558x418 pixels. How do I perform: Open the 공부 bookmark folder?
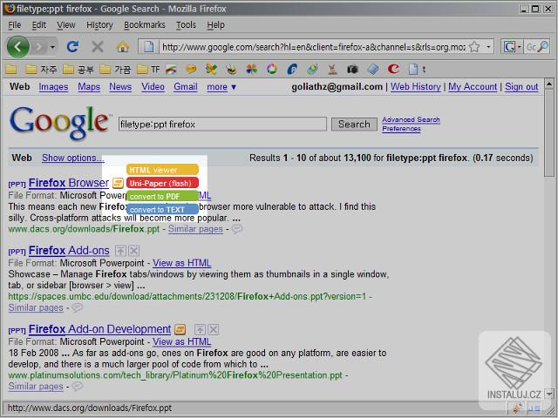[78, 70]
